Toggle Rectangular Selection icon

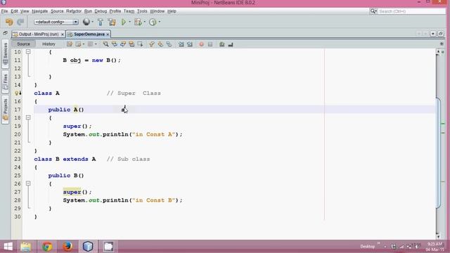(140, 44)
